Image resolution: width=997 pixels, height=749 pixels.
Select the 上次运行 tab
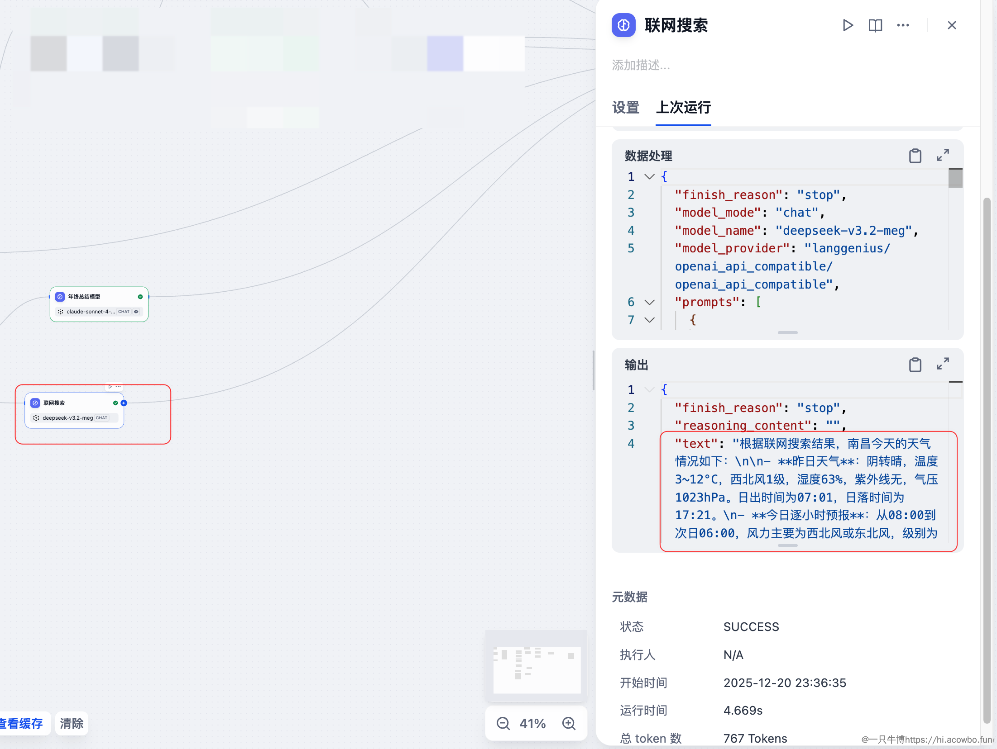pos(683,108)
